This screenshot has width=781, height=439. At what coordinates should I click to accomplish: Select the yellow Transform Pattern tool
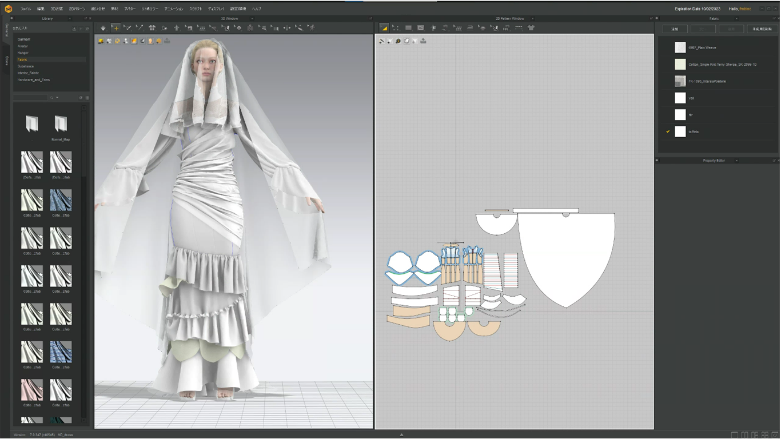384,27
